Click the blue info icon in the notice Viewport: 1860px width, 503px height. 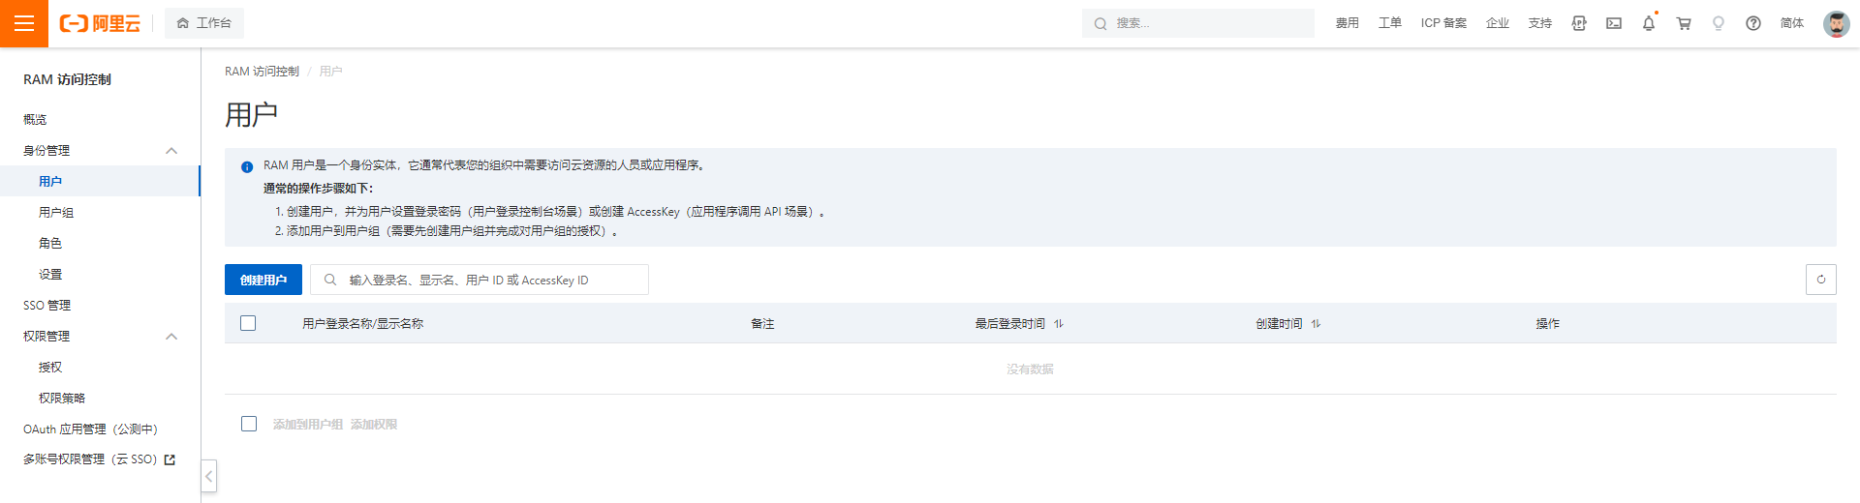tap(247, 166)
